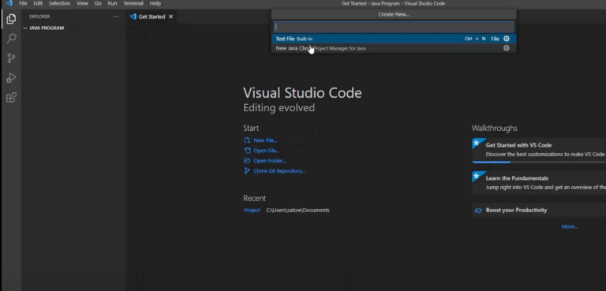Open the recent Project link
Viewport: 606px width, 291px height.
pyautogui.click(x=252, y=211)
